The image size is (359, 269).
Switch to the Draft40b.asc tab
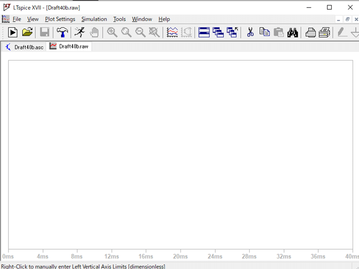24,47
